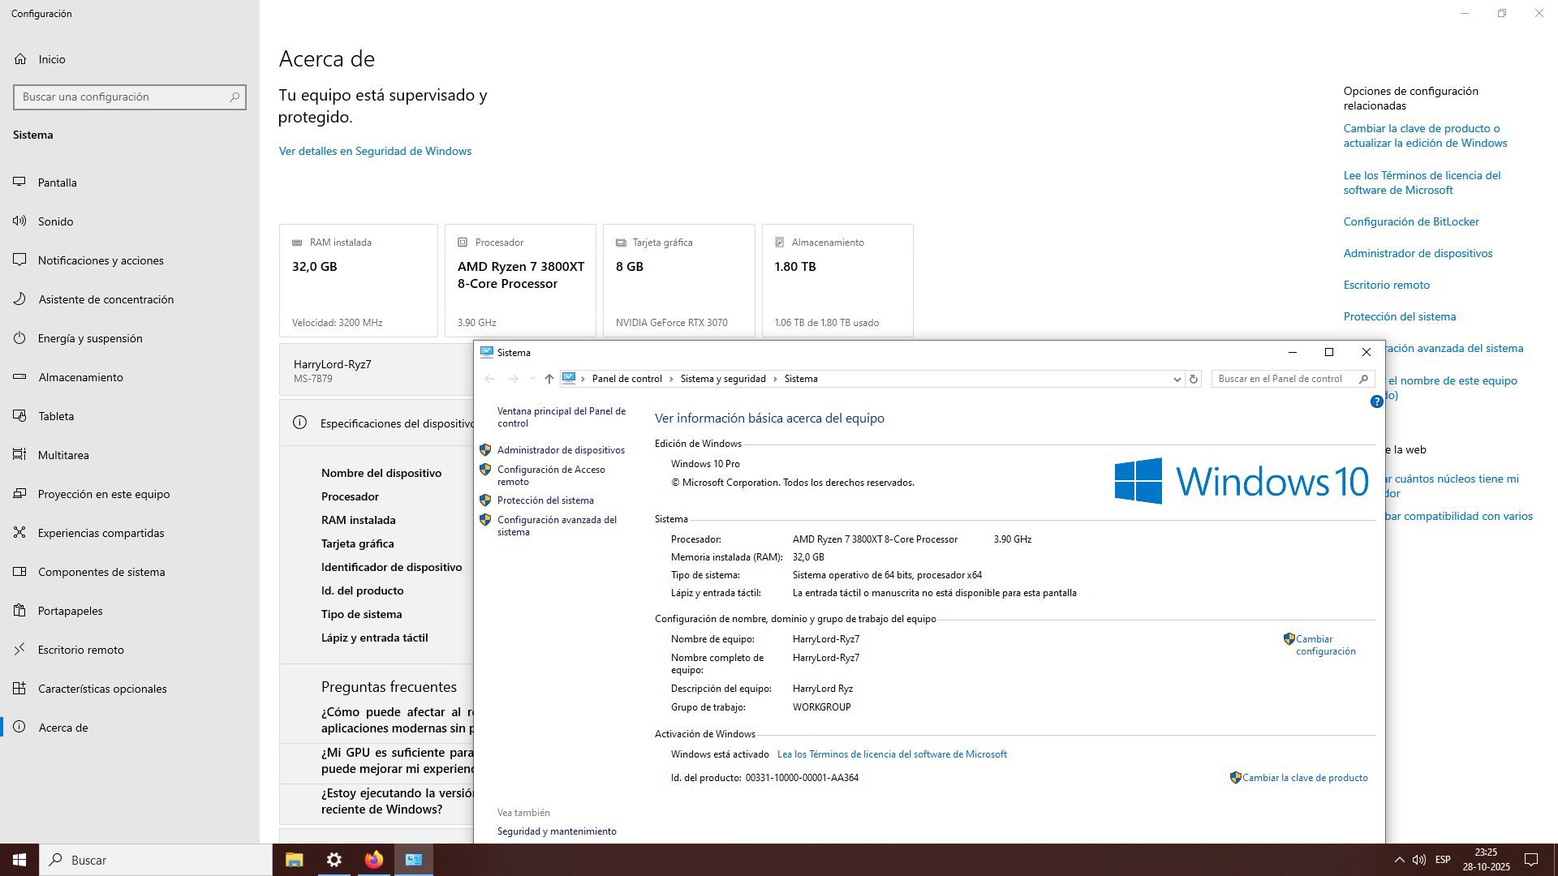The height and width of the screenshot is (876, 1558).
Task: Click Protección del sistema in left pane
Action: tap(545, 500)
